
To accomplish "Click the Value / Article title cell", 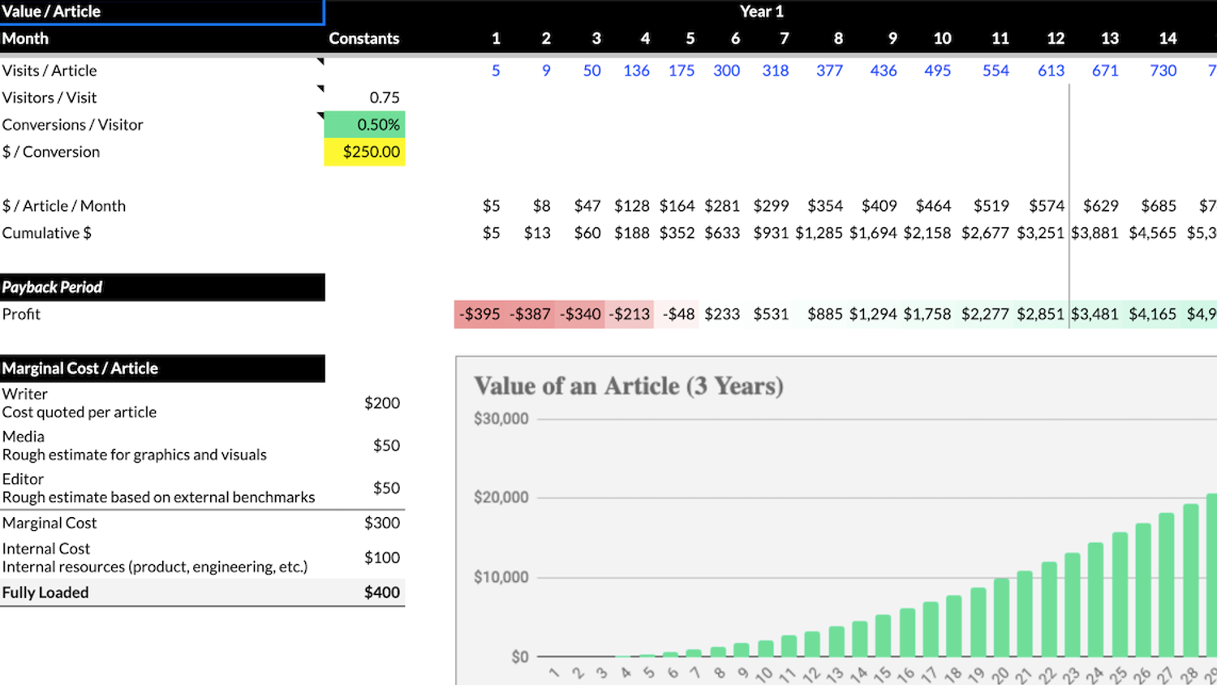I will point(162,11).
